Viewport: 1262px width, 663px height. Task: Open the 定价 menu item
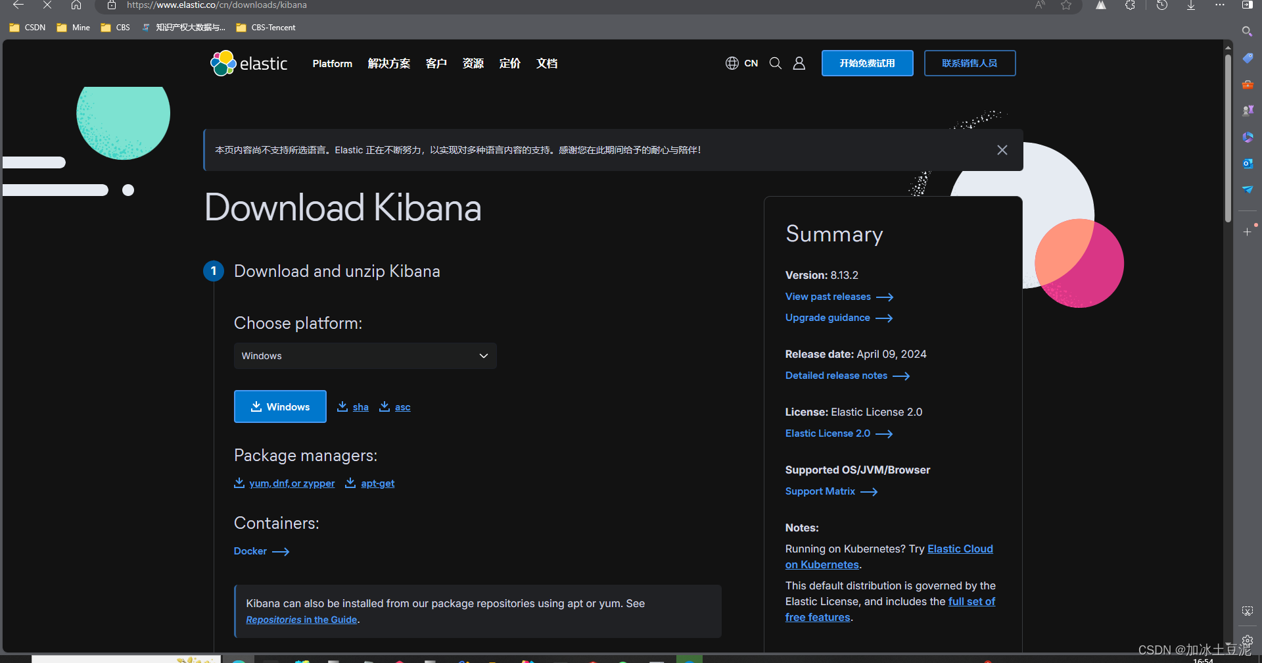510,63
